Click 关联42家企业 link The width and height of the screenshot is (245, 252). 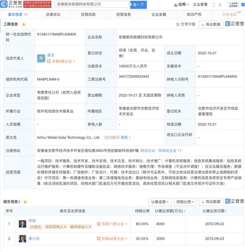(112, 239)
